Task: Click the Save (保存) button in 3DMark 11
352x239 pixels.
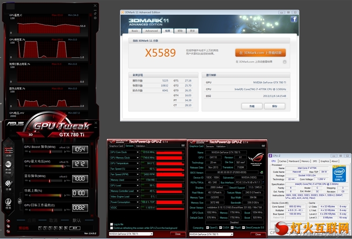Action: tap(275, 106)
